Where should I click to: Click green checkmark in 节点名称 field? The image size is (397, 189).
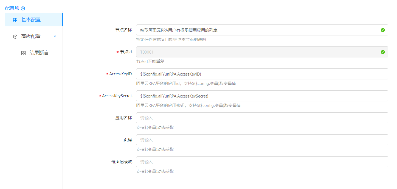coord(383,30)
